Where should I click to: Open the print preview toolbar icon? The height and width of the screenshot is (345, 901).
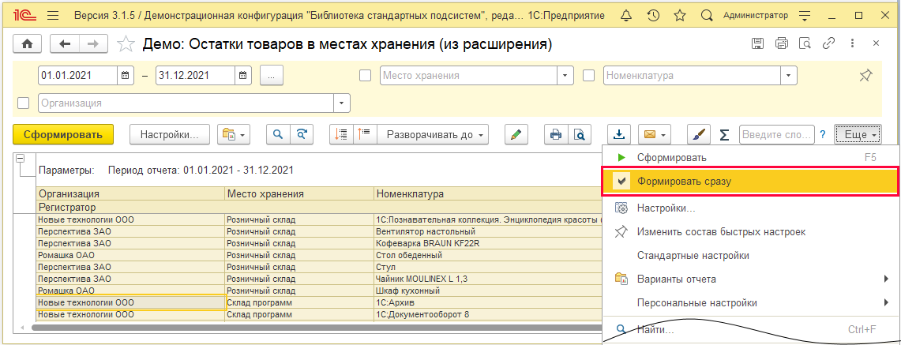pyautogui.click(x=580, y=134)
